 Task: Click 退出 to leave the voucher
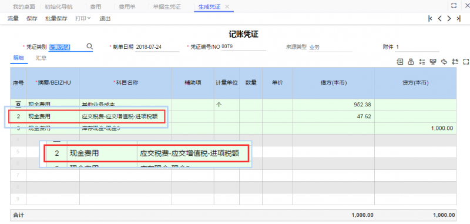pyautogui.click(x=105, y=19)
